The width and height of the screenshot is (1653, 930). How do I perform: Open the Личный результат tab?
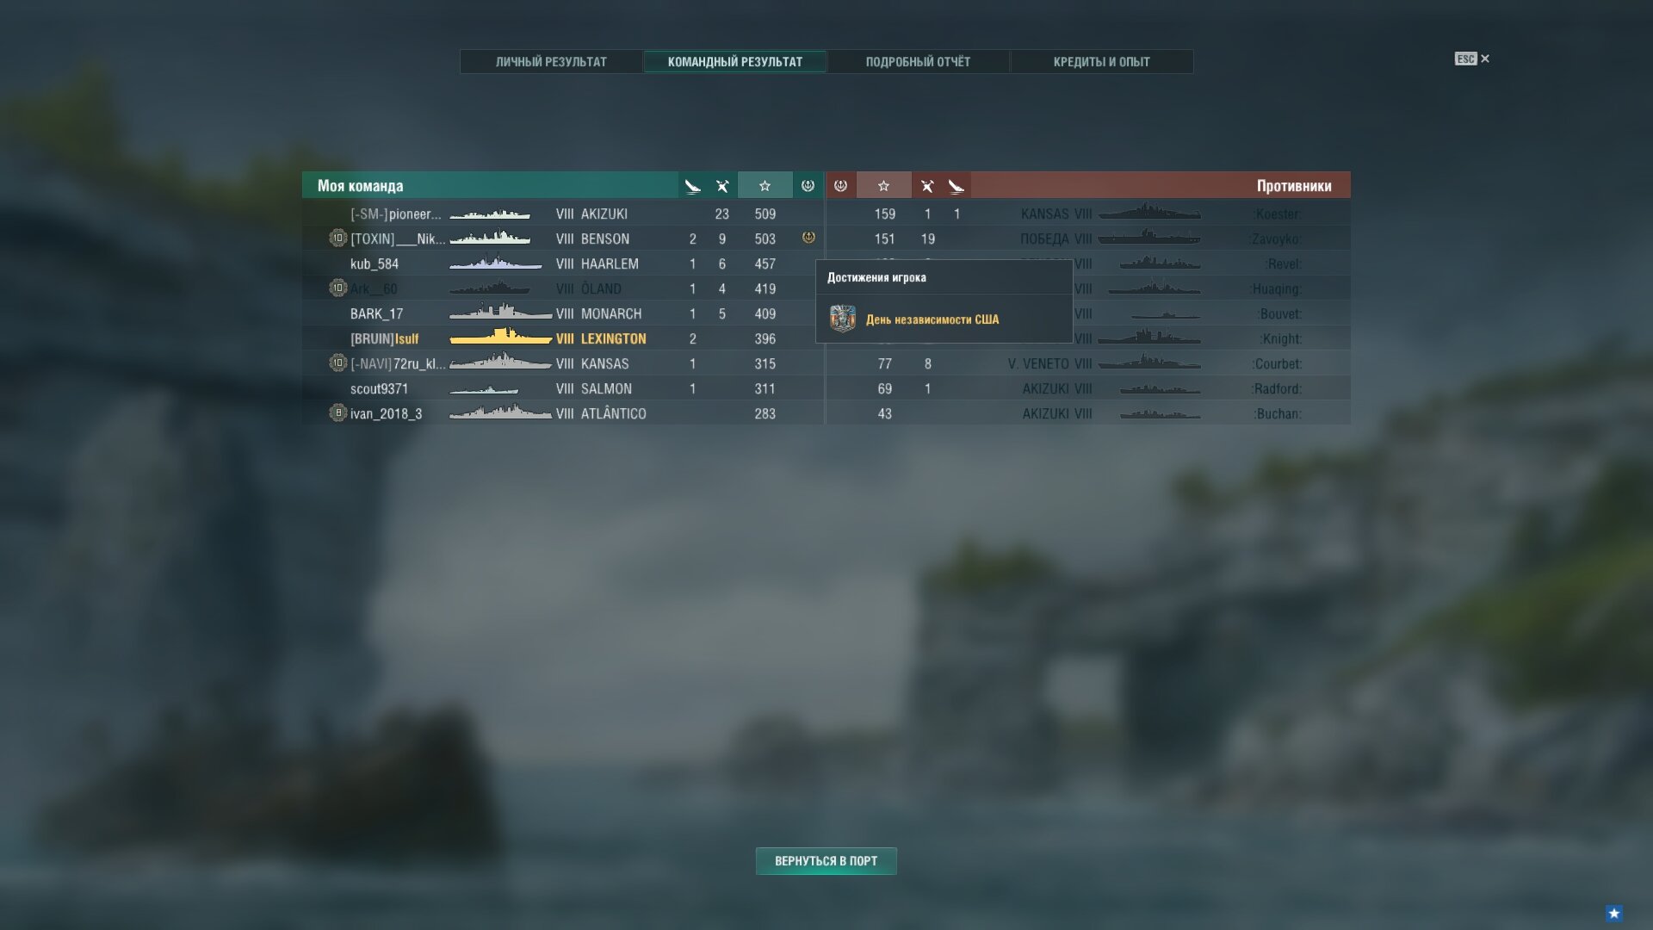click(551, 62)
